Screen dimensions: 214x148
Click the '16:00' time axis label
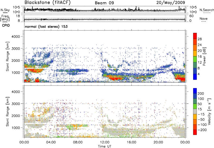pyautogui.click(x=131, y=142)
